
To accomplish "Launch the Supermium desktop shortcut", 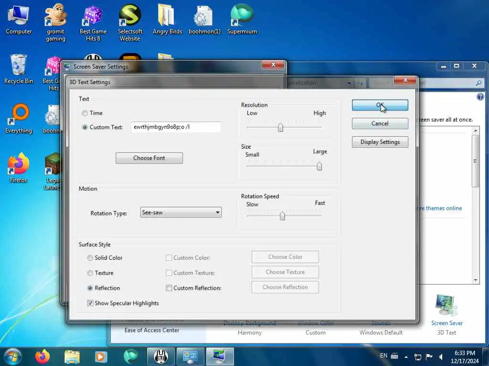I will 242,20.
